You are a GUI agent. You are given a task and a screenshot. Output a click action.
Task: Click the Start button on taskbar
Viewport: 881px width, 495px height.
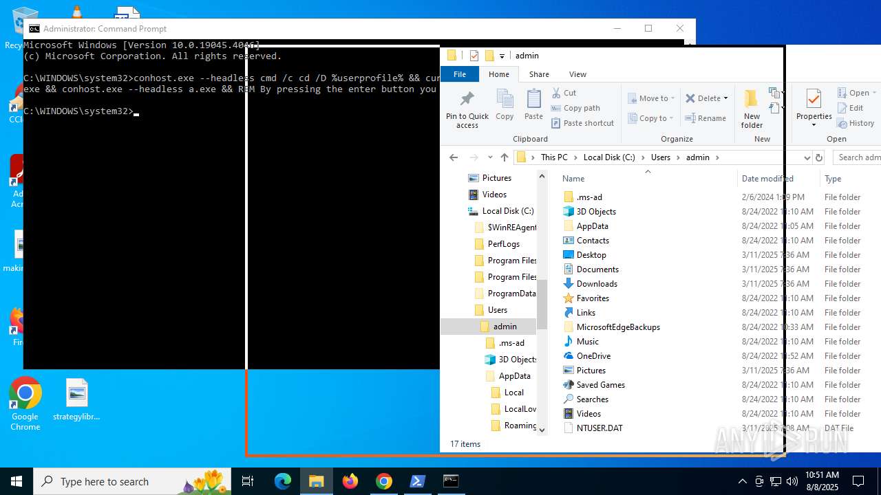coord(17,481)
